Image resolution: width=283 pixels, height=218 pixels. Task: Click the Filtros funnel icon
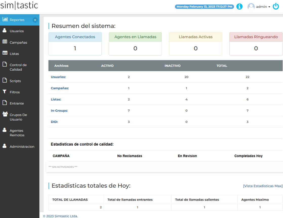(5, 92)
